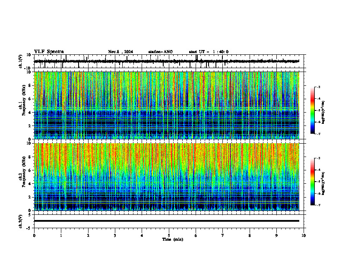Click the time axis tick label "7"
The height and width of the screenshot is (264, 342).
pyautogui.click(x=223, y=236)
